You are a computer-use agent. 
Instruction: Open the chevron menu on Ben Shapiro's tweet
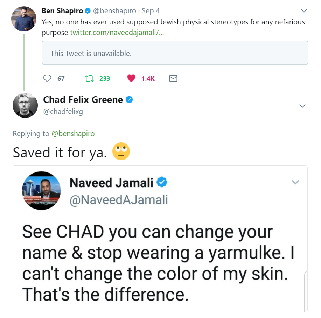pos(303,11)
